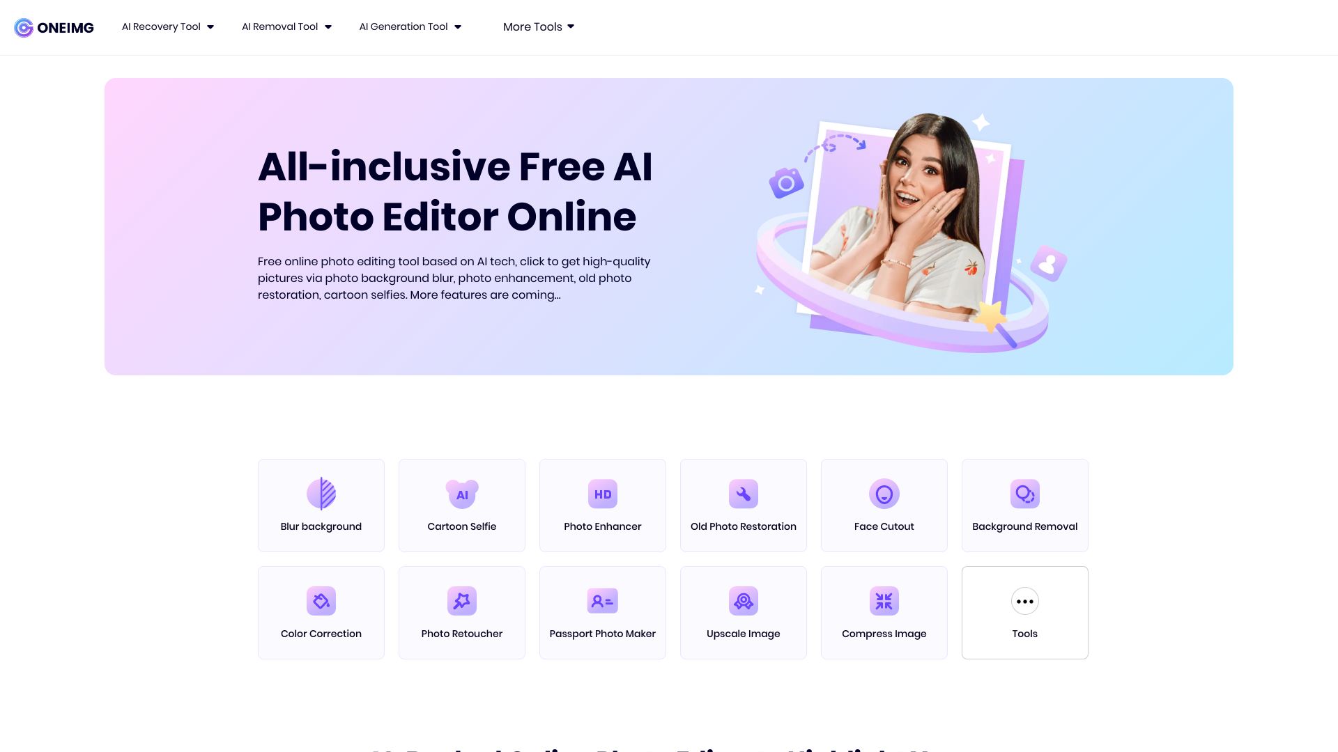Viewport: 1338px width, 752px height.
Task: Open the Passport Photo Maker icon
Action: click(603, 602)
